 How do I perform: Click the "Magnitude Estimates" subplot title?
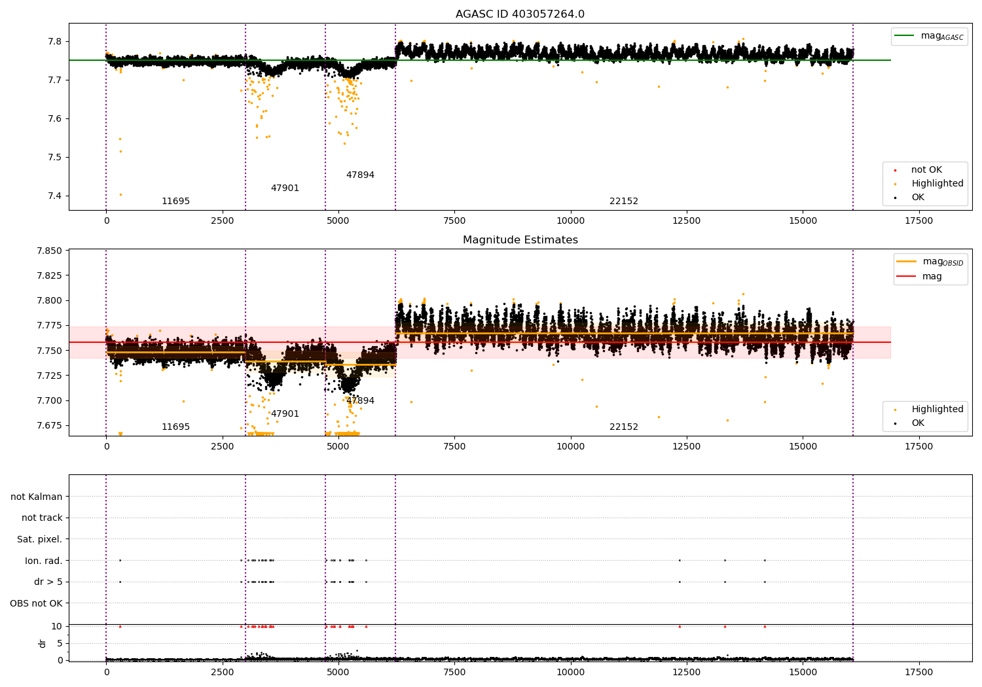click(520, 240)
